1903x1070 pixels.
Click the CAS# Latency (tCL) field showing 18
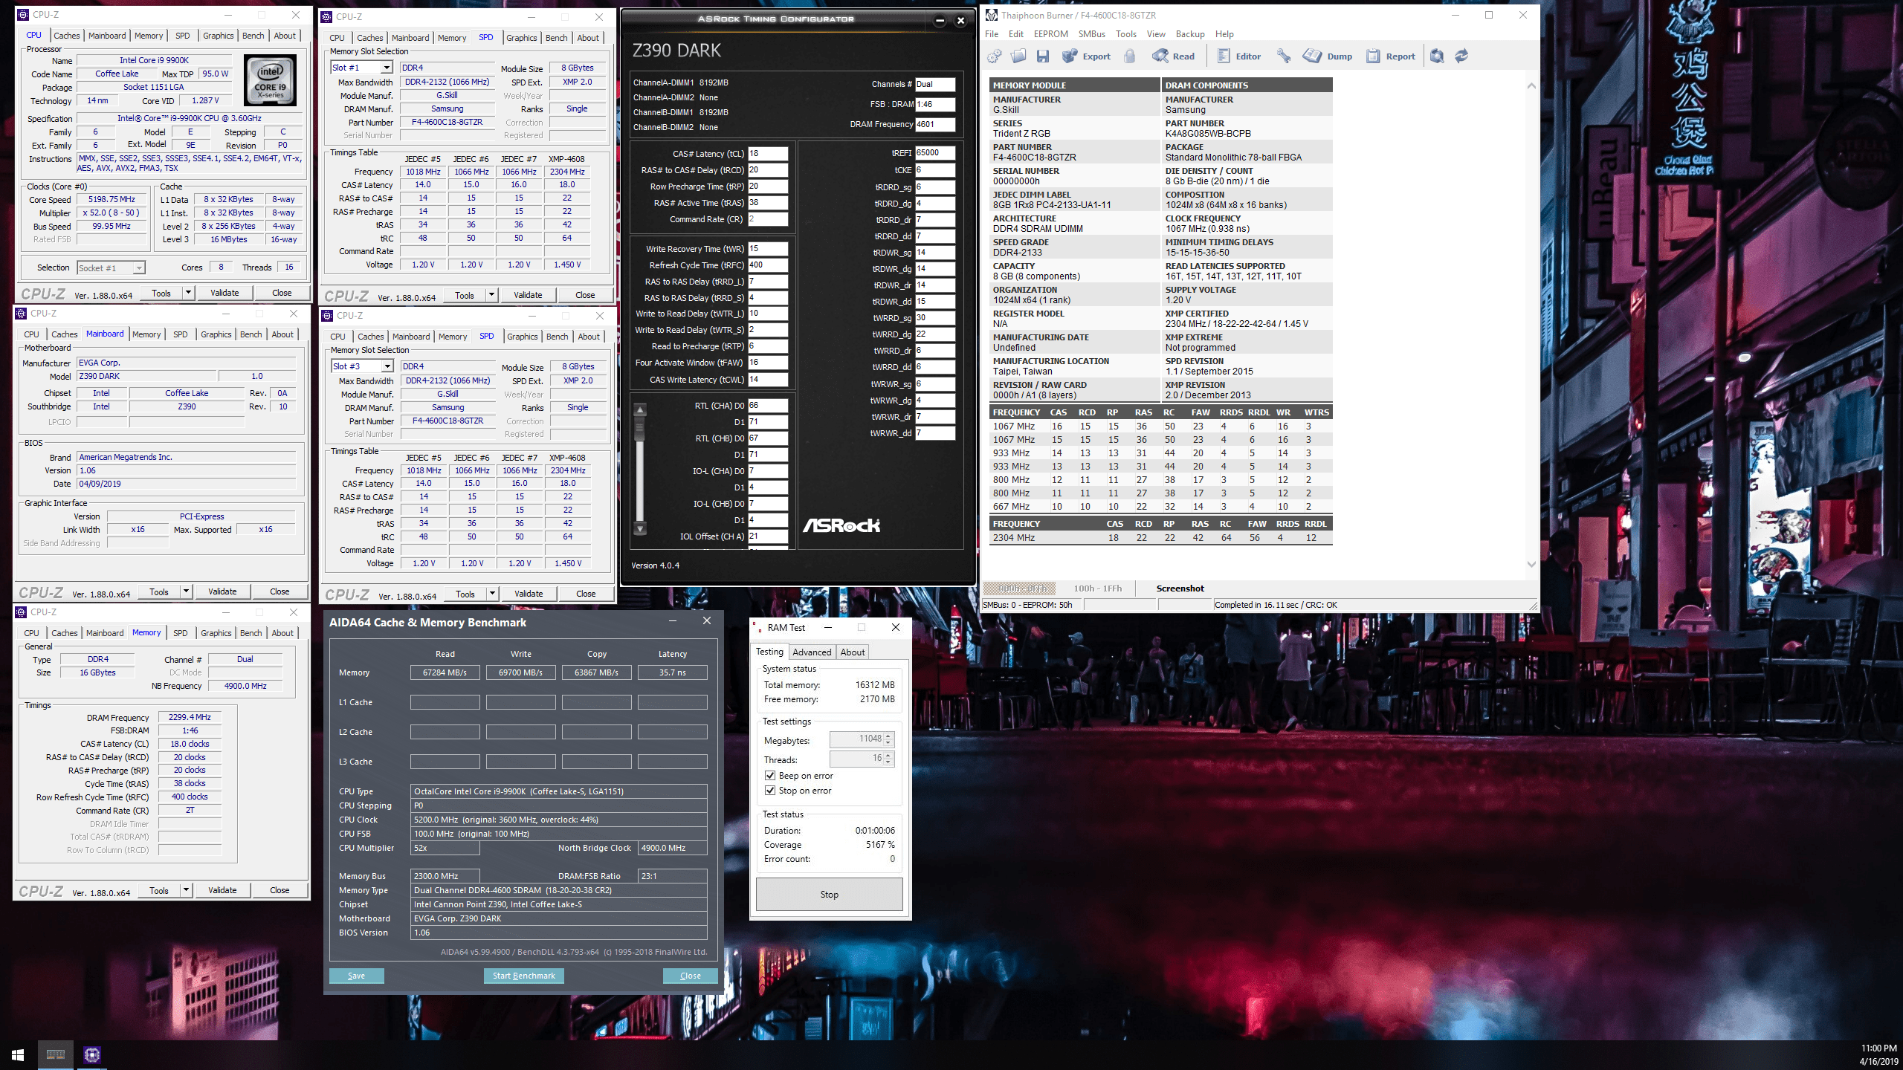pyautogui.click(x=768, y=154)
